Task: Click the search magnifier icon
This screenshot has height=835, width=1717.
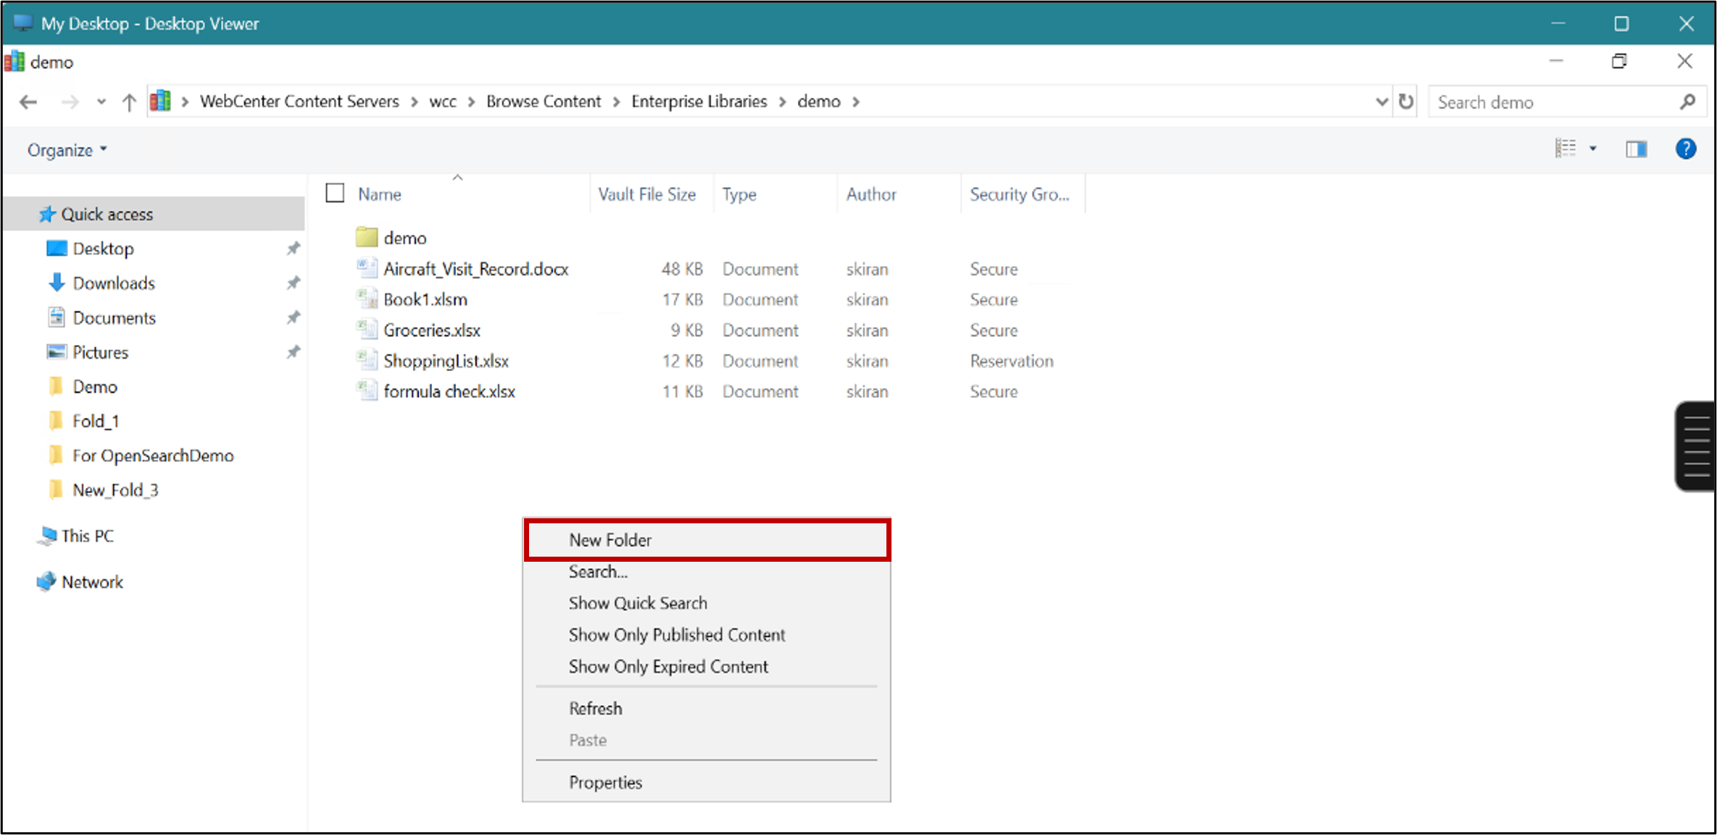Action: tap(1687, 102)
